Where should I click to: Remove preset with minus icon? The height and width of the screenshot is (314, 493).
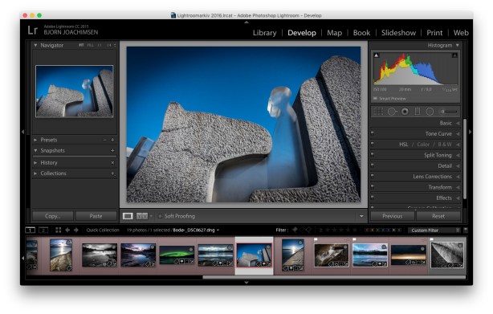tap(104, 140)
